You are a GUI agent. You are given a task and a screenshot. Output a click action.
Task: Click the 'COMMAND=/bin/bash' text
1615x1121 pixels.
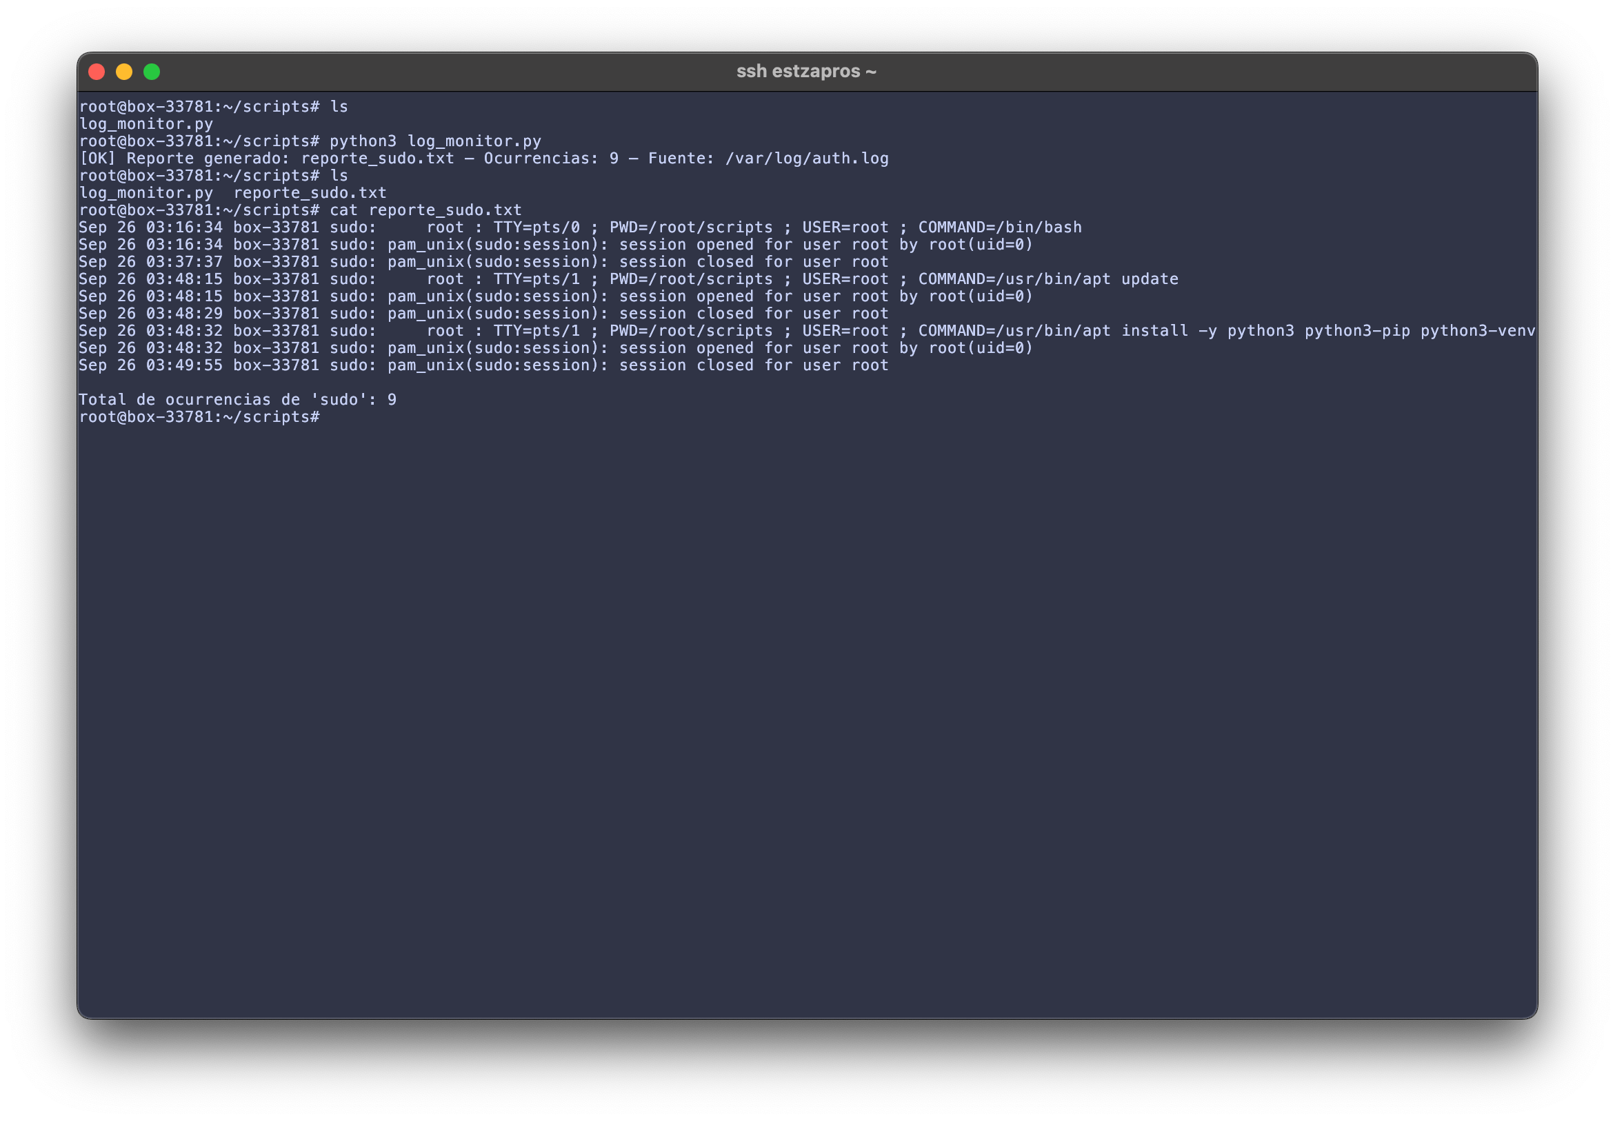click(1000, 228)
